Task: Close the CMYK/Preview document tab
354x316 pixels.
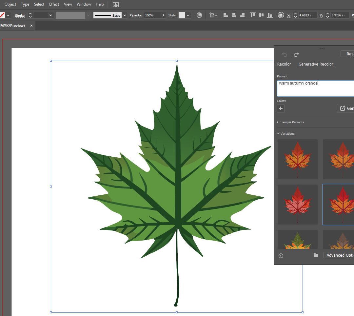Action: click(x=31, y=26)
